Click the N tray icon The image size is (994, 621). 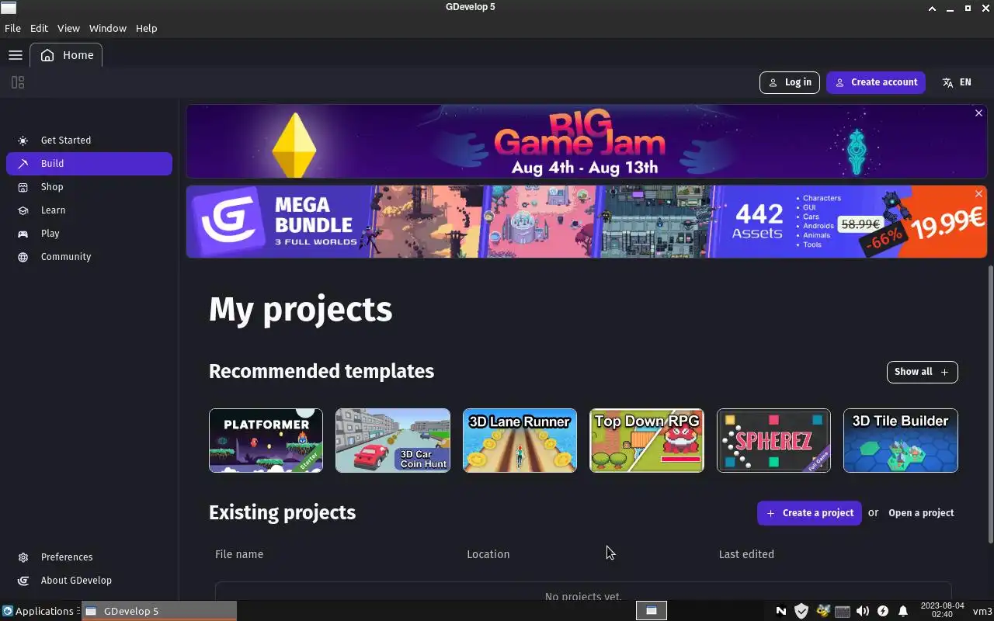(x=781, y=611)
